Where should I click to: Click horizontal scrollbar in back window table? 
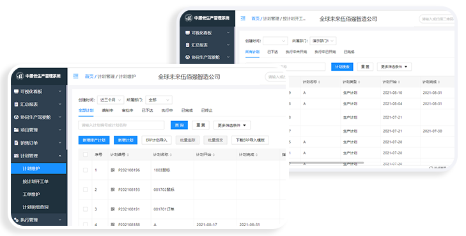point(326,163)
